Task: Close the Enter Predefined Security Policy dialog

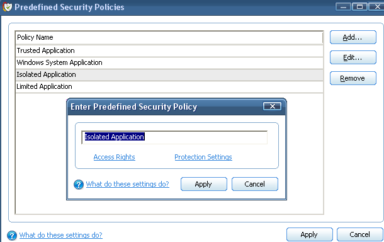Action: coord(272,106)
